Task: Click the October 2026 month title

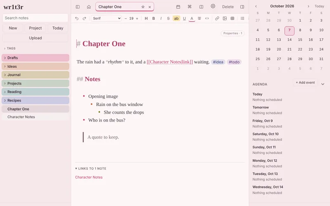Action: (282, 6)
